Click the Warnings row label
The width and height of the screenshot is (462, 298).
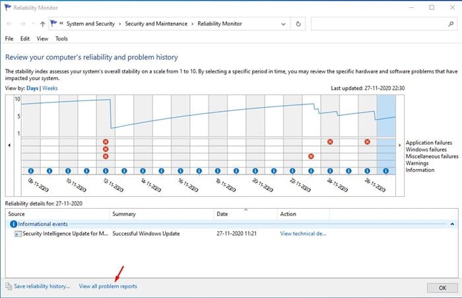tap(417, 163)
